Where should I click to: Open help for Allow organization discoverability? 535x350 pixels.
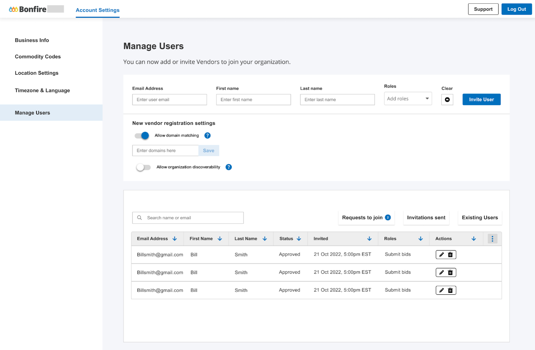pos(229,167)
